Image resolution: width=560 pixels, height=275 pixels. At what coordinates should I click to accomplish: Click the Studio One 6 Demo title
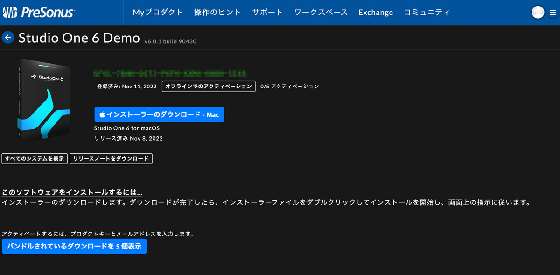(x=79, y=38)
